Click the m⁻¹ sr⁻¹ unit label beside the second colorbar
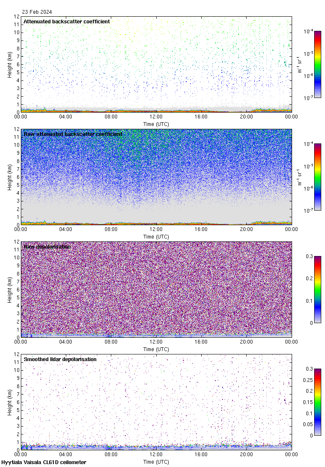Viewport: 325px width, 467px height. 300,177
